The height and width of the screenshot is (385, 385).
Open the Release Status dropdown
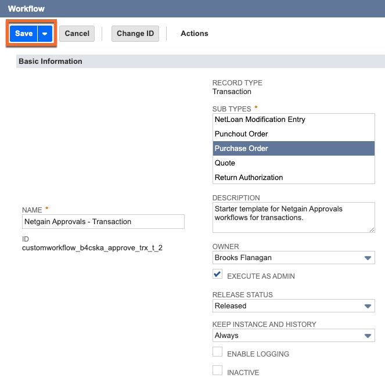click(x=293, y=306)
